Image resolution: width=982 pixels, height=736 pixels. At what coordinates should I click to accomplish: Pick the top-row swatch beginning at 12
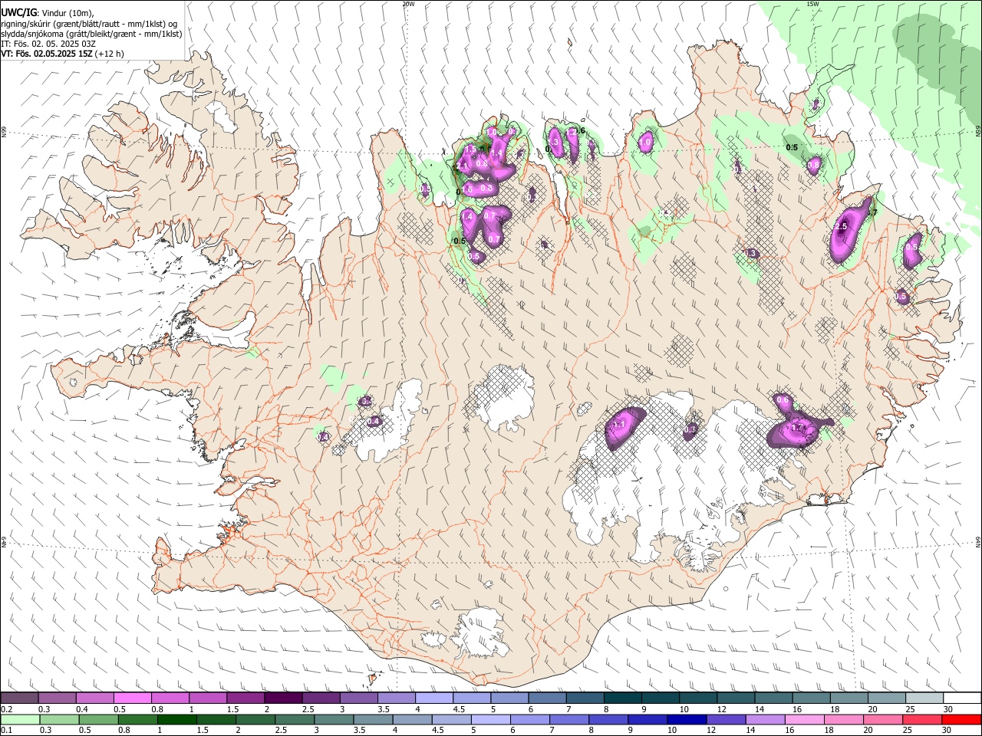point(736,698)
